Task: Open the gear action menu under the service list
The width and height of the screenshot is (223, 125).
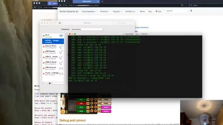Action: [50, 83]
